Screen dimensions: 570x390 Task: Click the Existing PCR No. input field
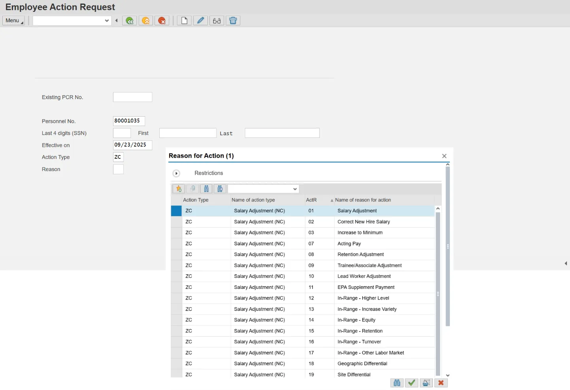click(x=132, y=97)
